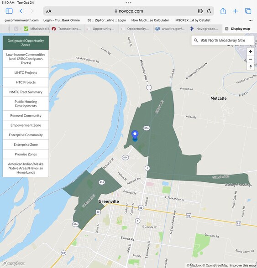257x268 pixels.
Task: Switch to the www.irs.gov tab
Action: [x=171, y=29]
